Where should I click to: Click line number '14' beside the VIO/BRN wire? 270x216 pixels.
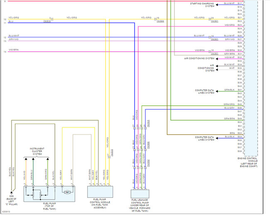(5, 52)
